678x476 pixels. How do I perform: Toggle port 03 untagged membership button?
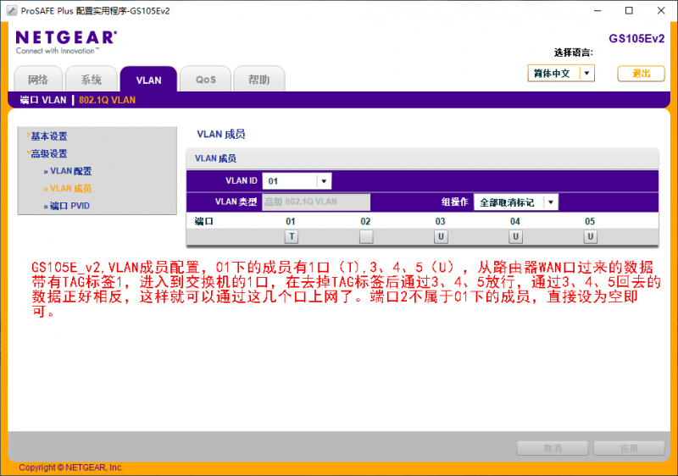point(441,236)
